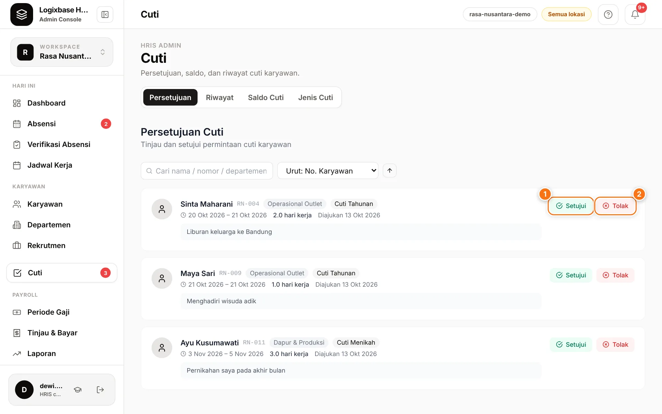Click the Logixbase layers logo
The width and height of the screenshot is (662, 414).
coord(22,14)
